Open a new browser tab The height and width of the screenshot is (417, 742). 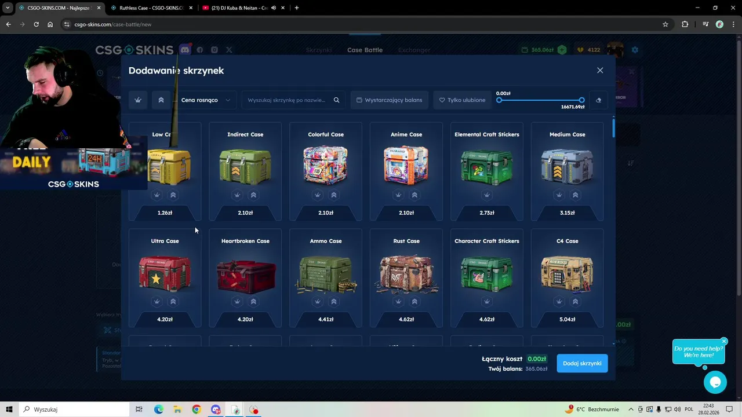pos(297,8)
